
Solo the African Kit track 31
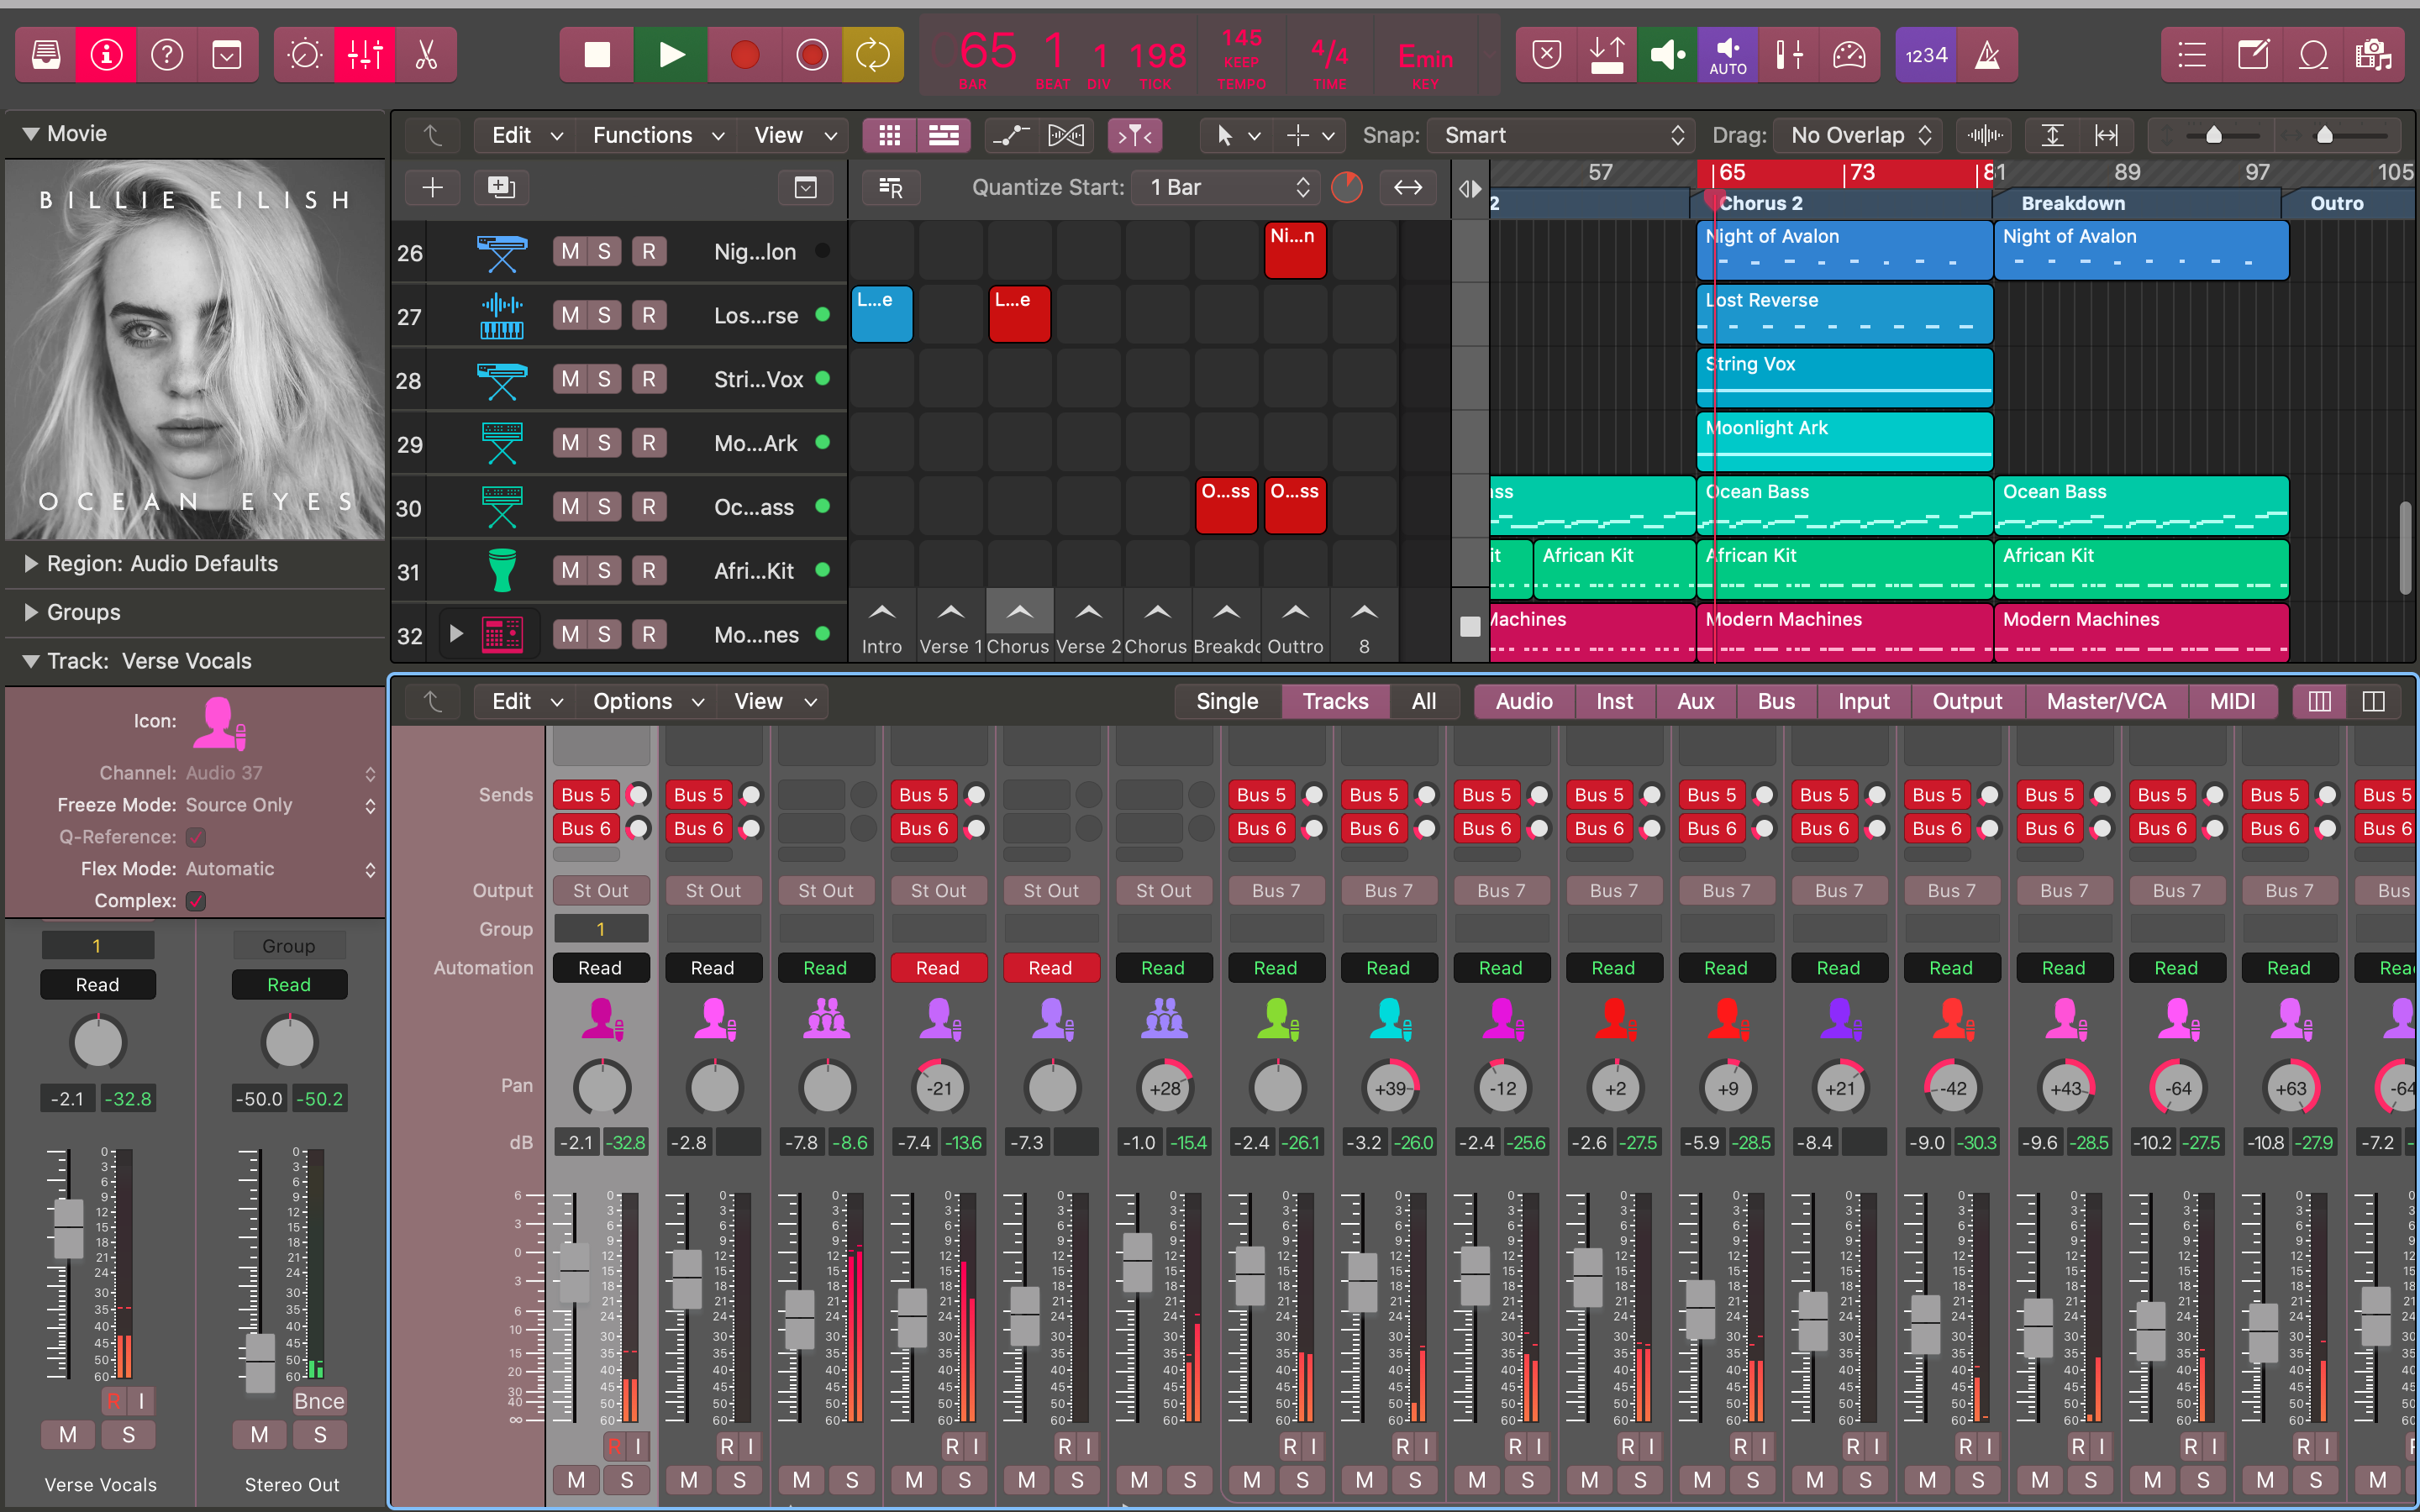coord(604,571)
